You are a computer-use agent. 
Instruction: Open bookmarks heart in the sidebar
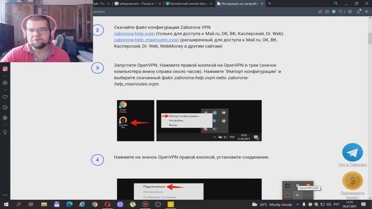[x=5, y=97]
